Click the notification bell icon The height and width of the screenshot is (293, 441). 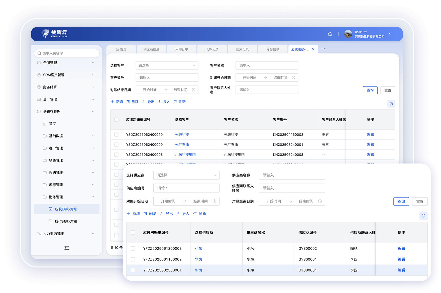(330, 34)
